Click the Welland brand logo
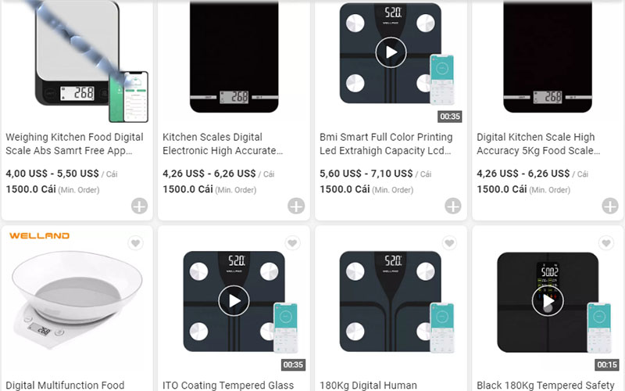625x391 pixels. [x=39, y=235]
